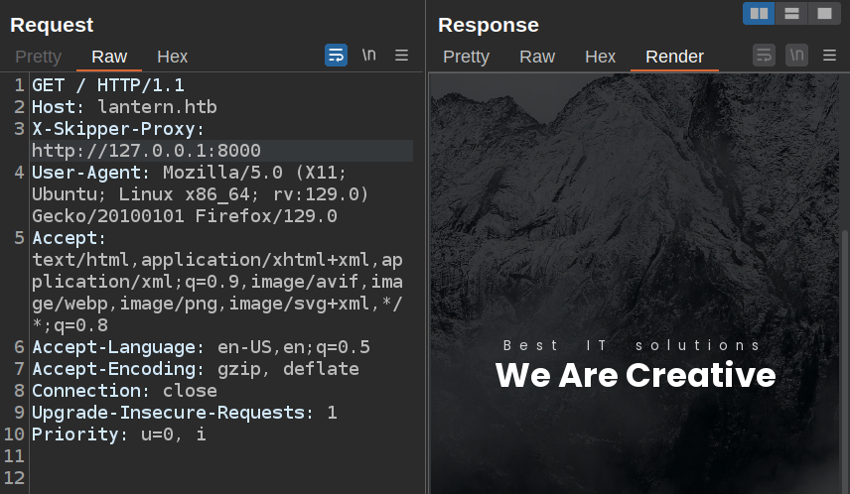
Task: Switch Request view to Hex tab
Action: (x=172, y=57)
